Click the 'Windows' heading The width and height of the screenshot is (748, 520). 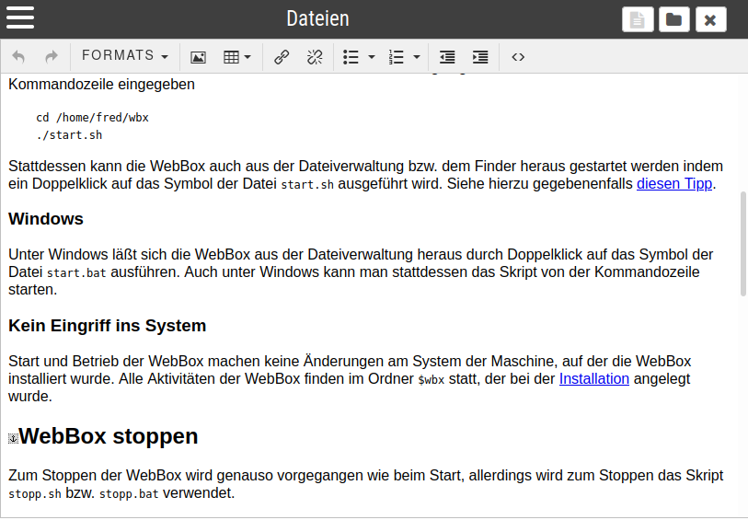click(x=46, y=219)
